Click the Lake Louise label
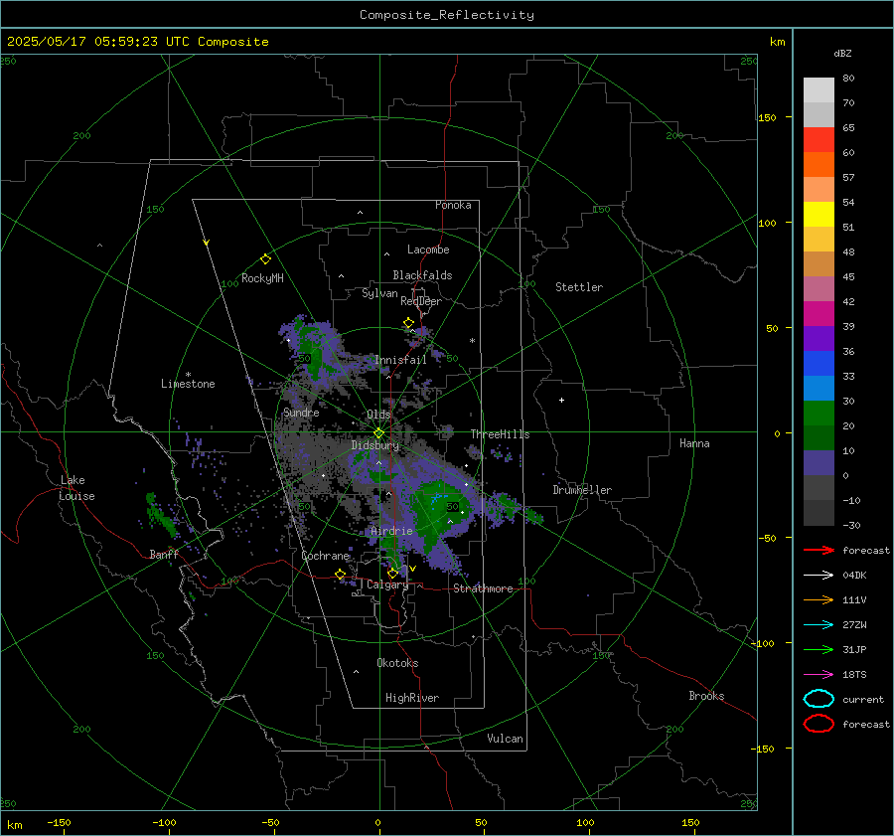The image size is (894, 836). coord(77,488)
